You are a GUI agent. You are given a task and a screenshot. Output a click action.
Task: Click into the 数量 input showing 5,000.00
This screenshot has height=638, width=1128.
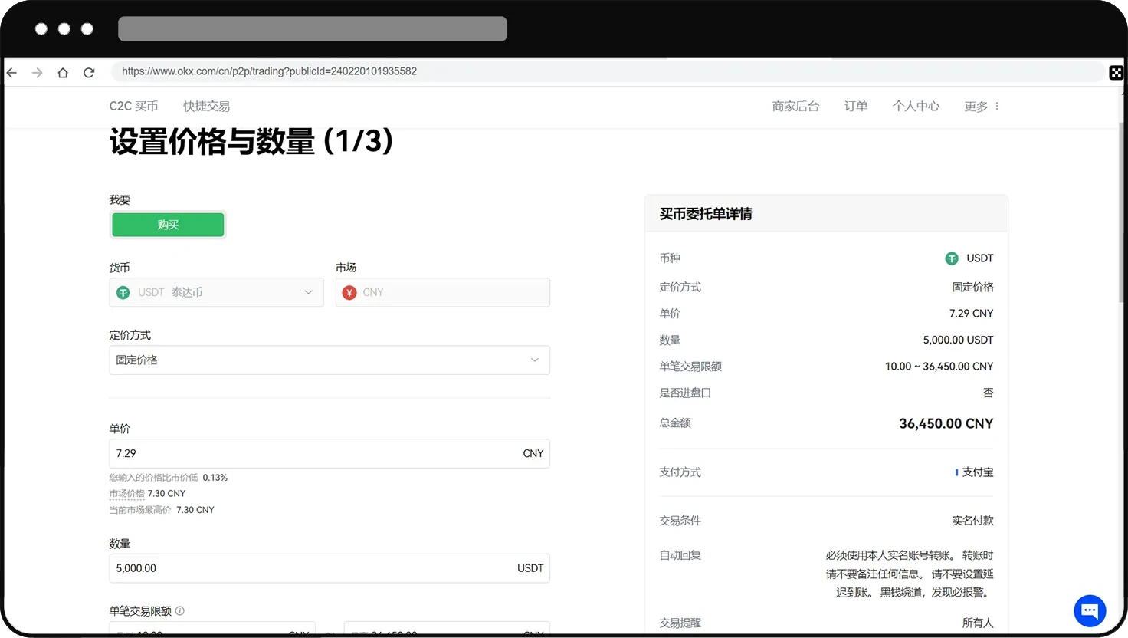[x=330, y=568]
